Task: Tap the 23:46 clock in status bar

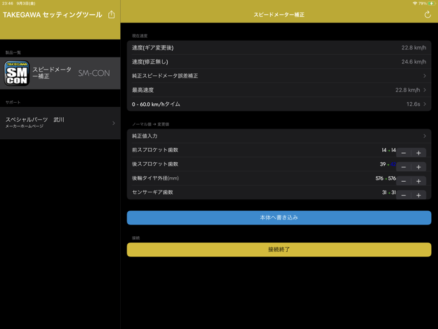Action: (8, 3)
